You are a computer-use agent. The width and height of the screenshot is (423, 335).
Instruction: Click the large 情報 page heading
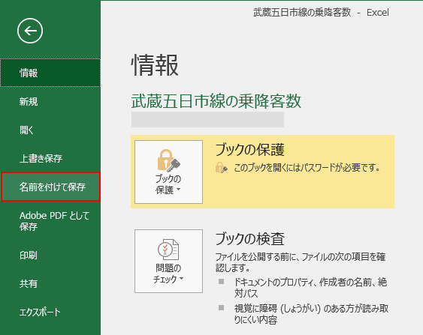pyautogui.click(x=155, y=65)
